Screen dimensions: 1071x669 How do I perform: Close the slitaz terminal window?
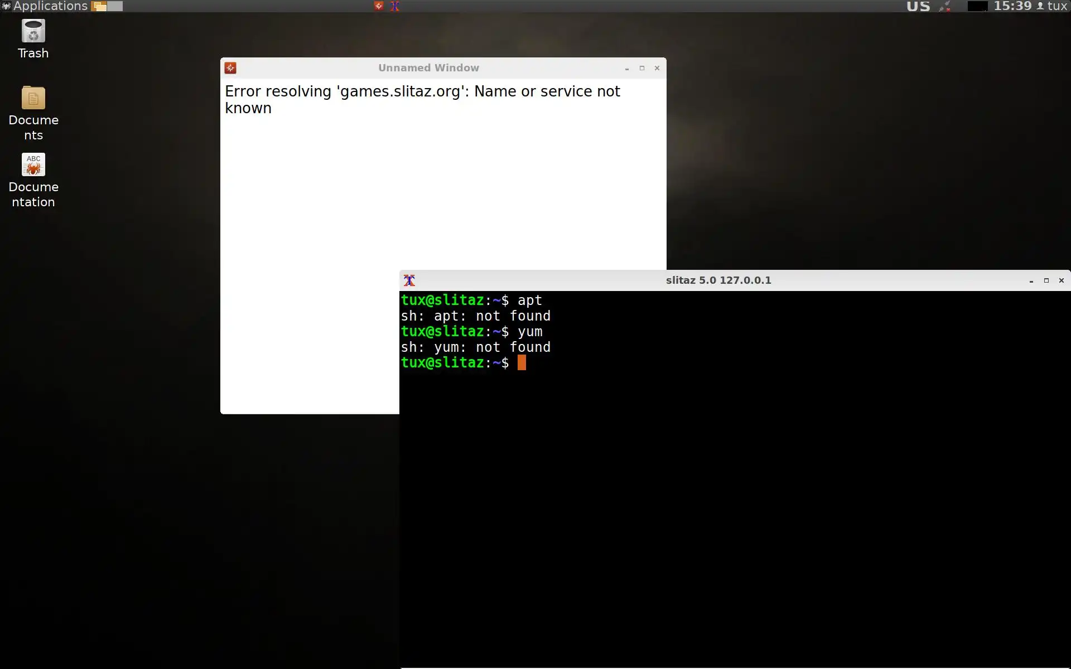click(x=1062, y=280)
